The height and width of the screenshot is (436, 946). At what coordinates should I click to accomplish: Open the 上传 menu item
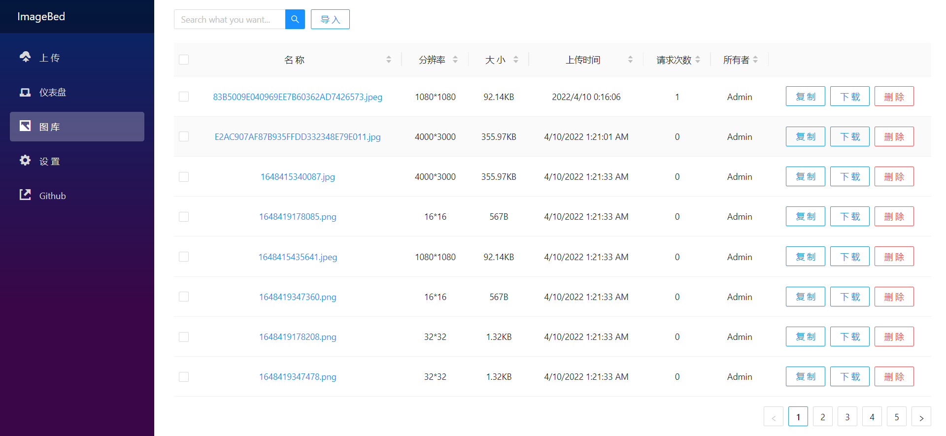pyautogui.click(x=77, y=58)
